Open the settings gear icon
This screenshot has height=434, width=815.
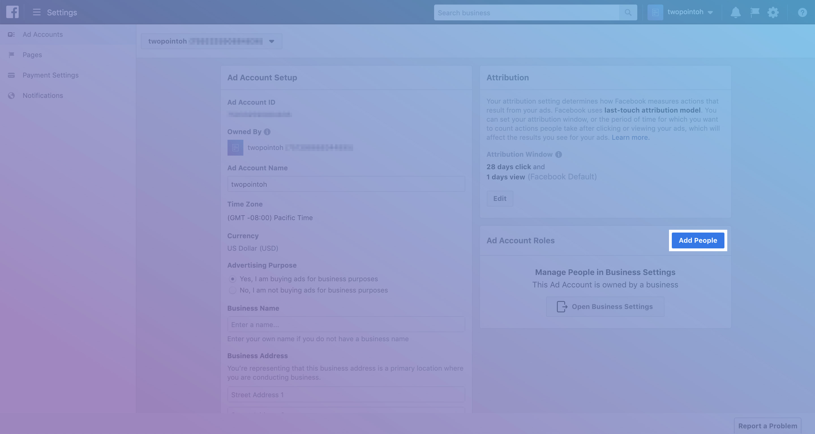coord(773,13)
